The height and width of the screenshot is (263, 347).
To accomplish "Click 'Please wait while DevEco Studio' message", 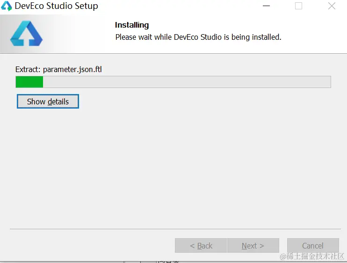I will 198,37.
